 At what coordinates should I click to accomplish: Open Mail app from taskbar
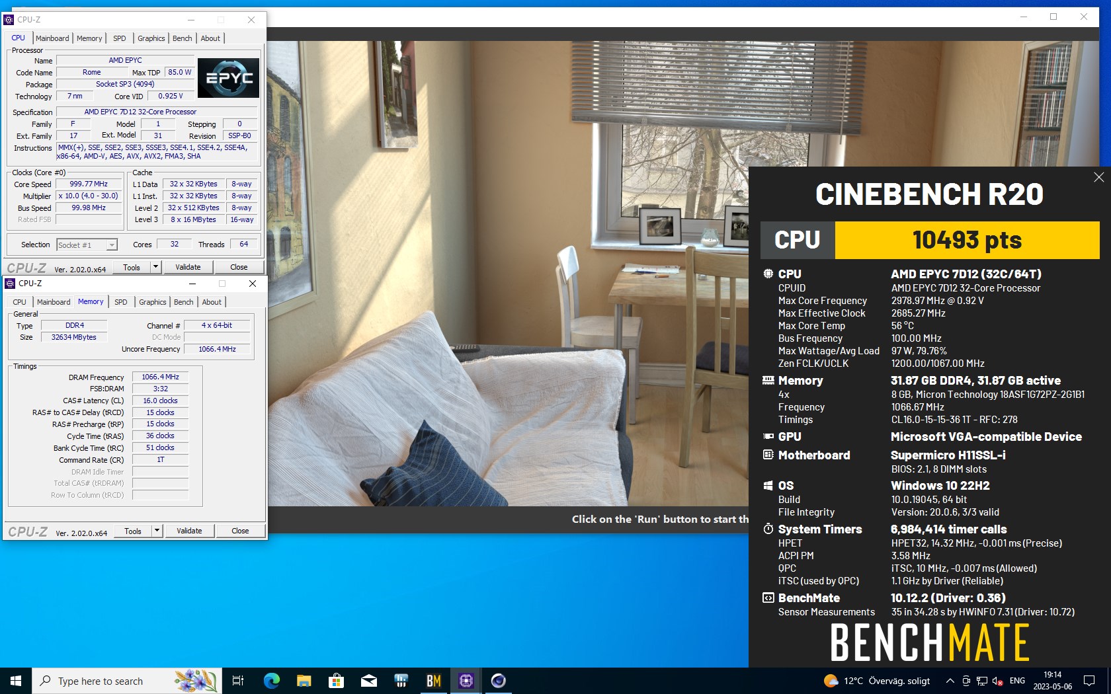(x=368, y=681)
